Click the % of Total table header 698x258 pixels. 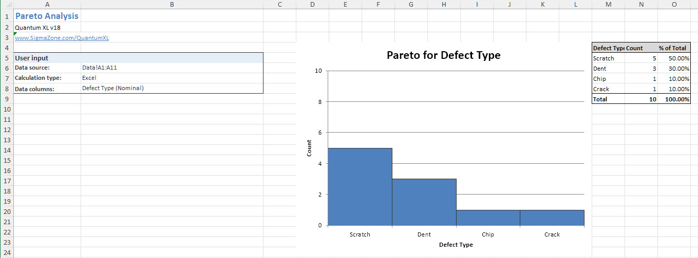coord(674,48)
